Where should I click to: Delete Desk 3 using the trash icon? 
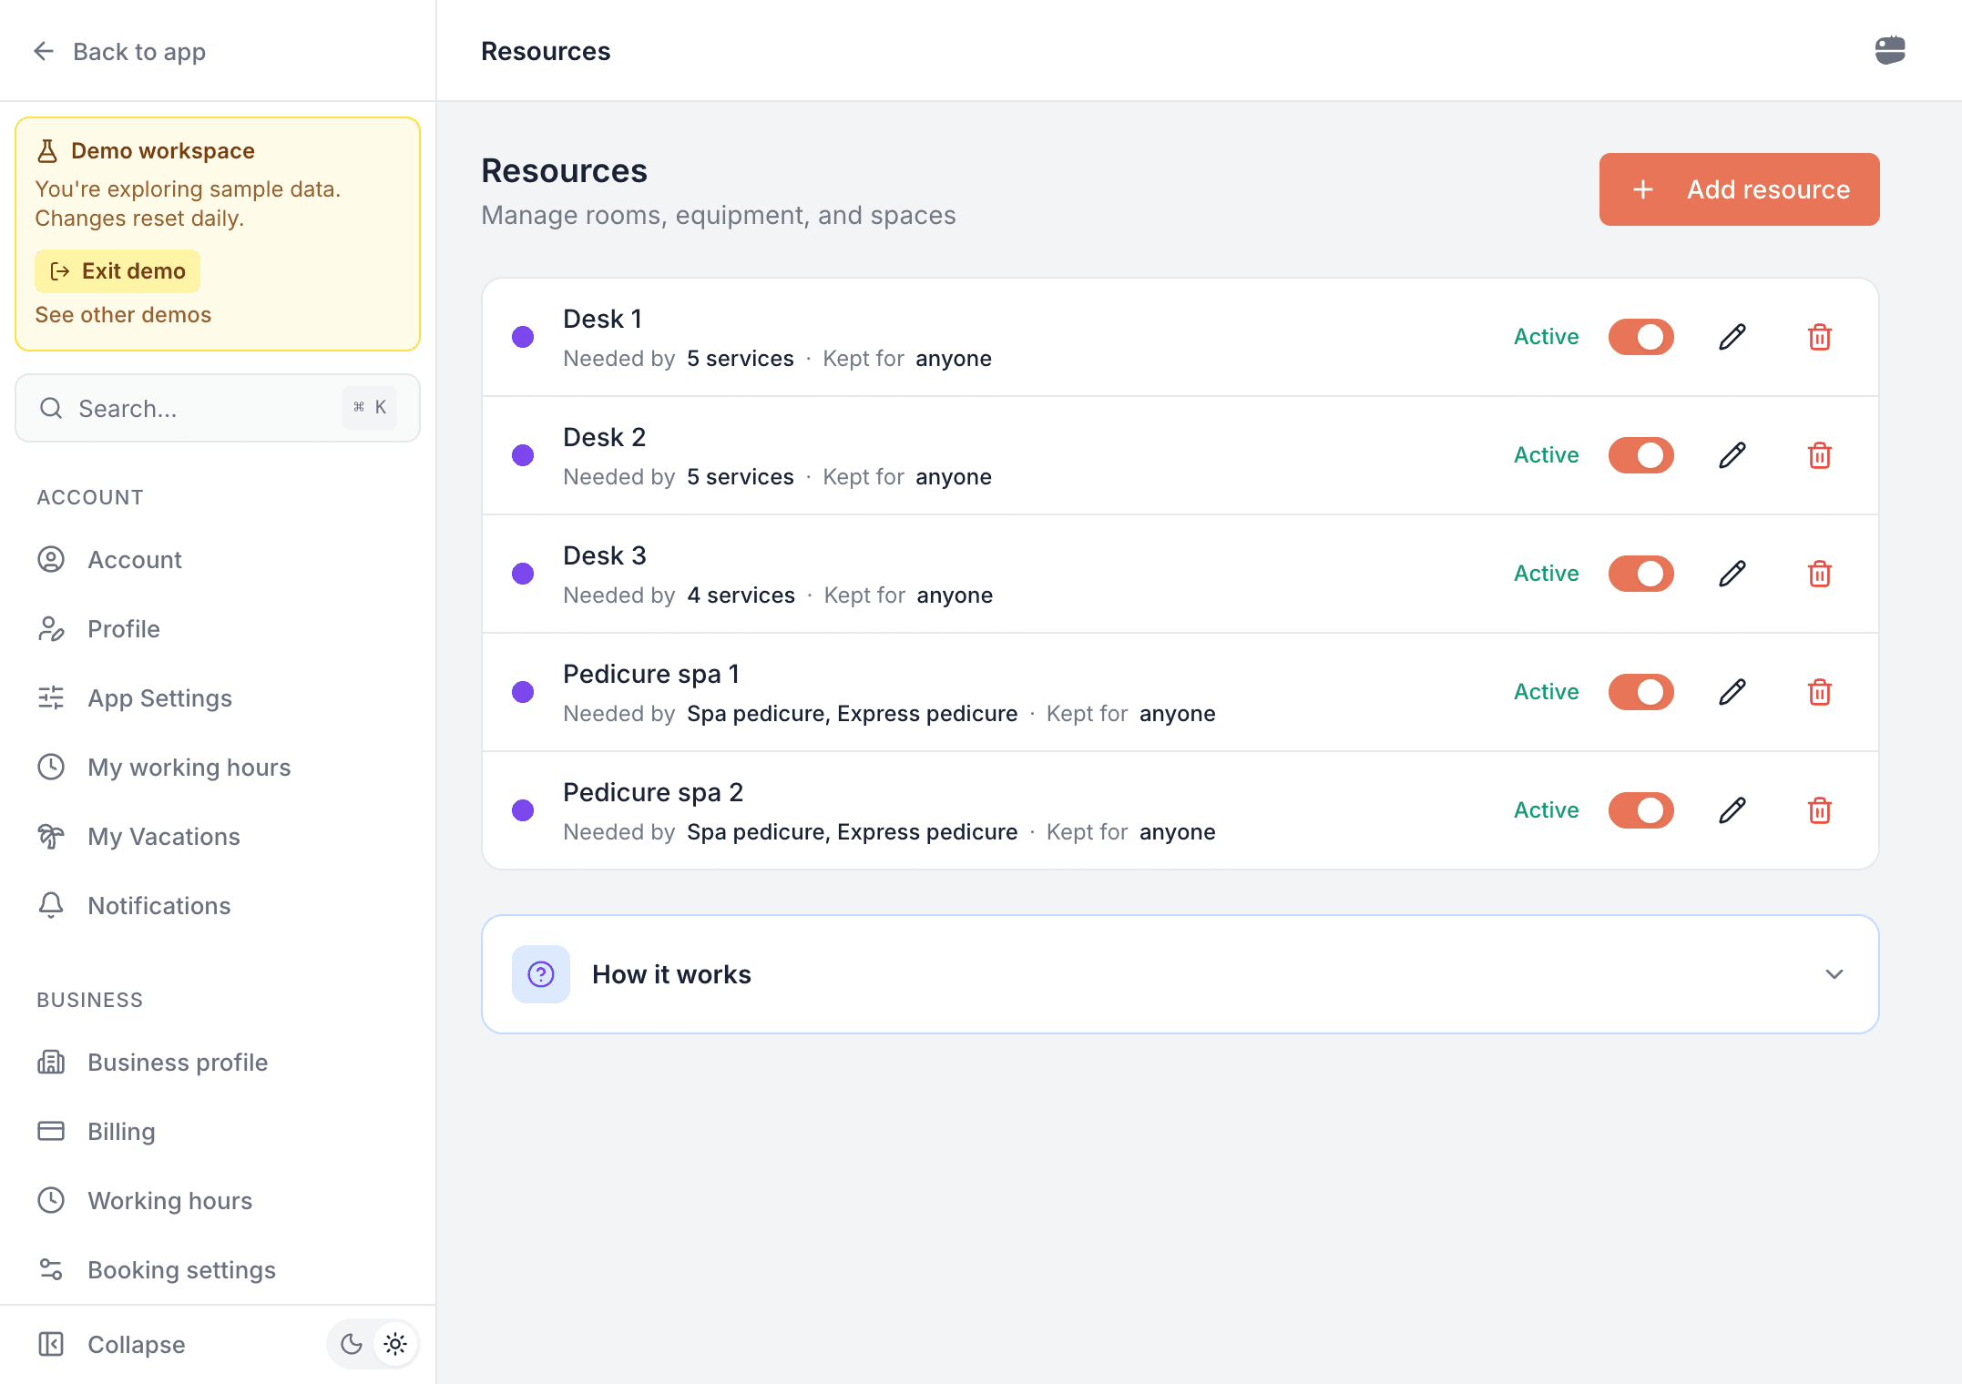click(x=1820, y=574)
